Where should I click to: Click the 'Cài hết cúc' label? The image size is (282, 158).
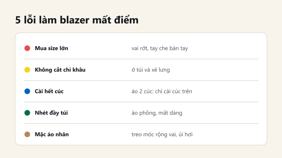[x=49, y=91]
